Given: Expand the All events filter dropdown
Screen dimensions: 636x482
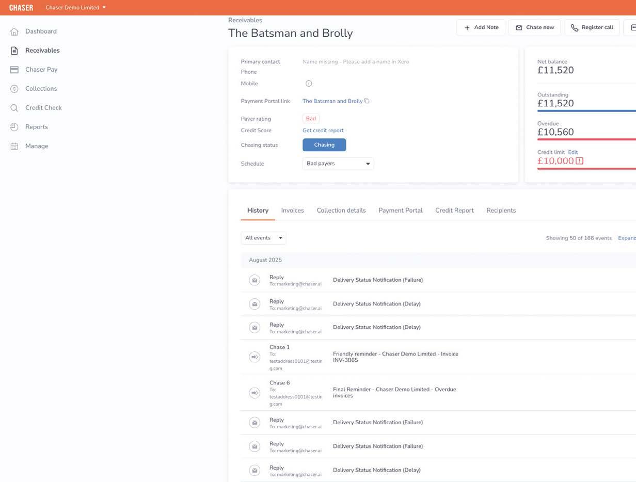Looking at the screenshot, I should (x=263, y=238).
